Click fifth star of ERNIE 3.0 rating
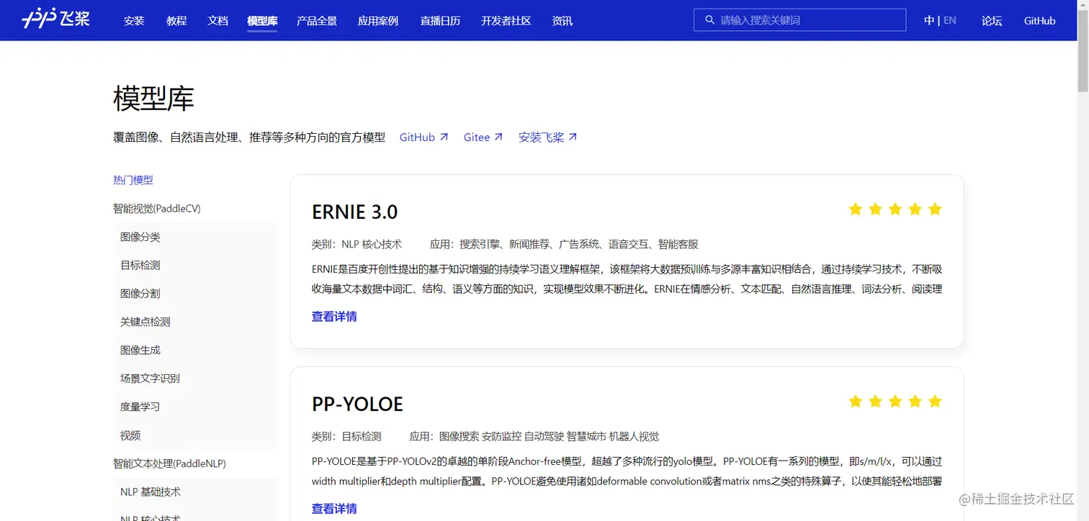 [935, 209]
